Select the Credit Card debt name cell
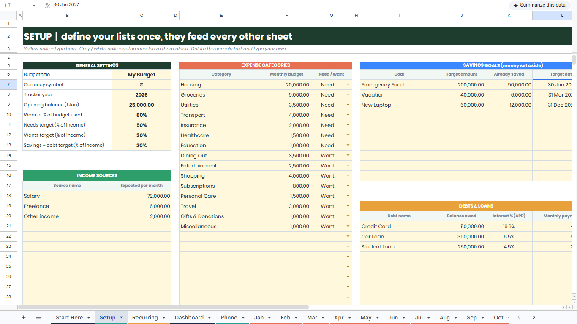The width and height of the screenshot is (577, 324). click(399, 226)
